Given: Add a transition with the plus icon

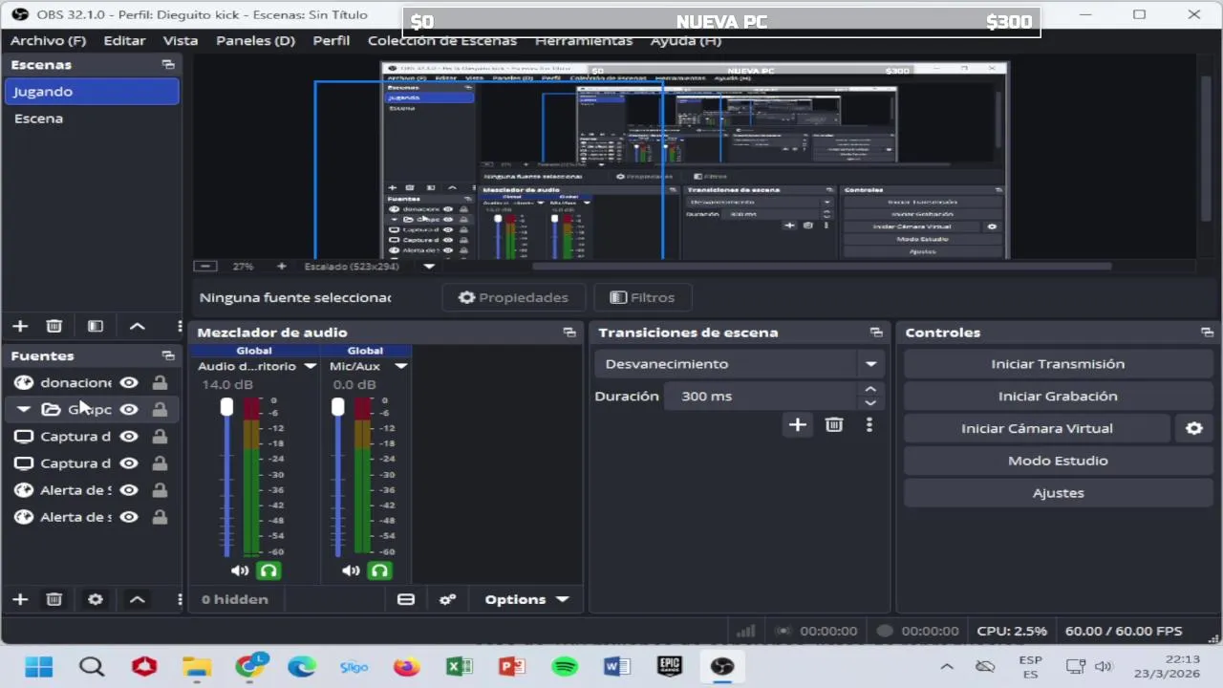Looking at the screenshot, I should [x=798, y=425].
